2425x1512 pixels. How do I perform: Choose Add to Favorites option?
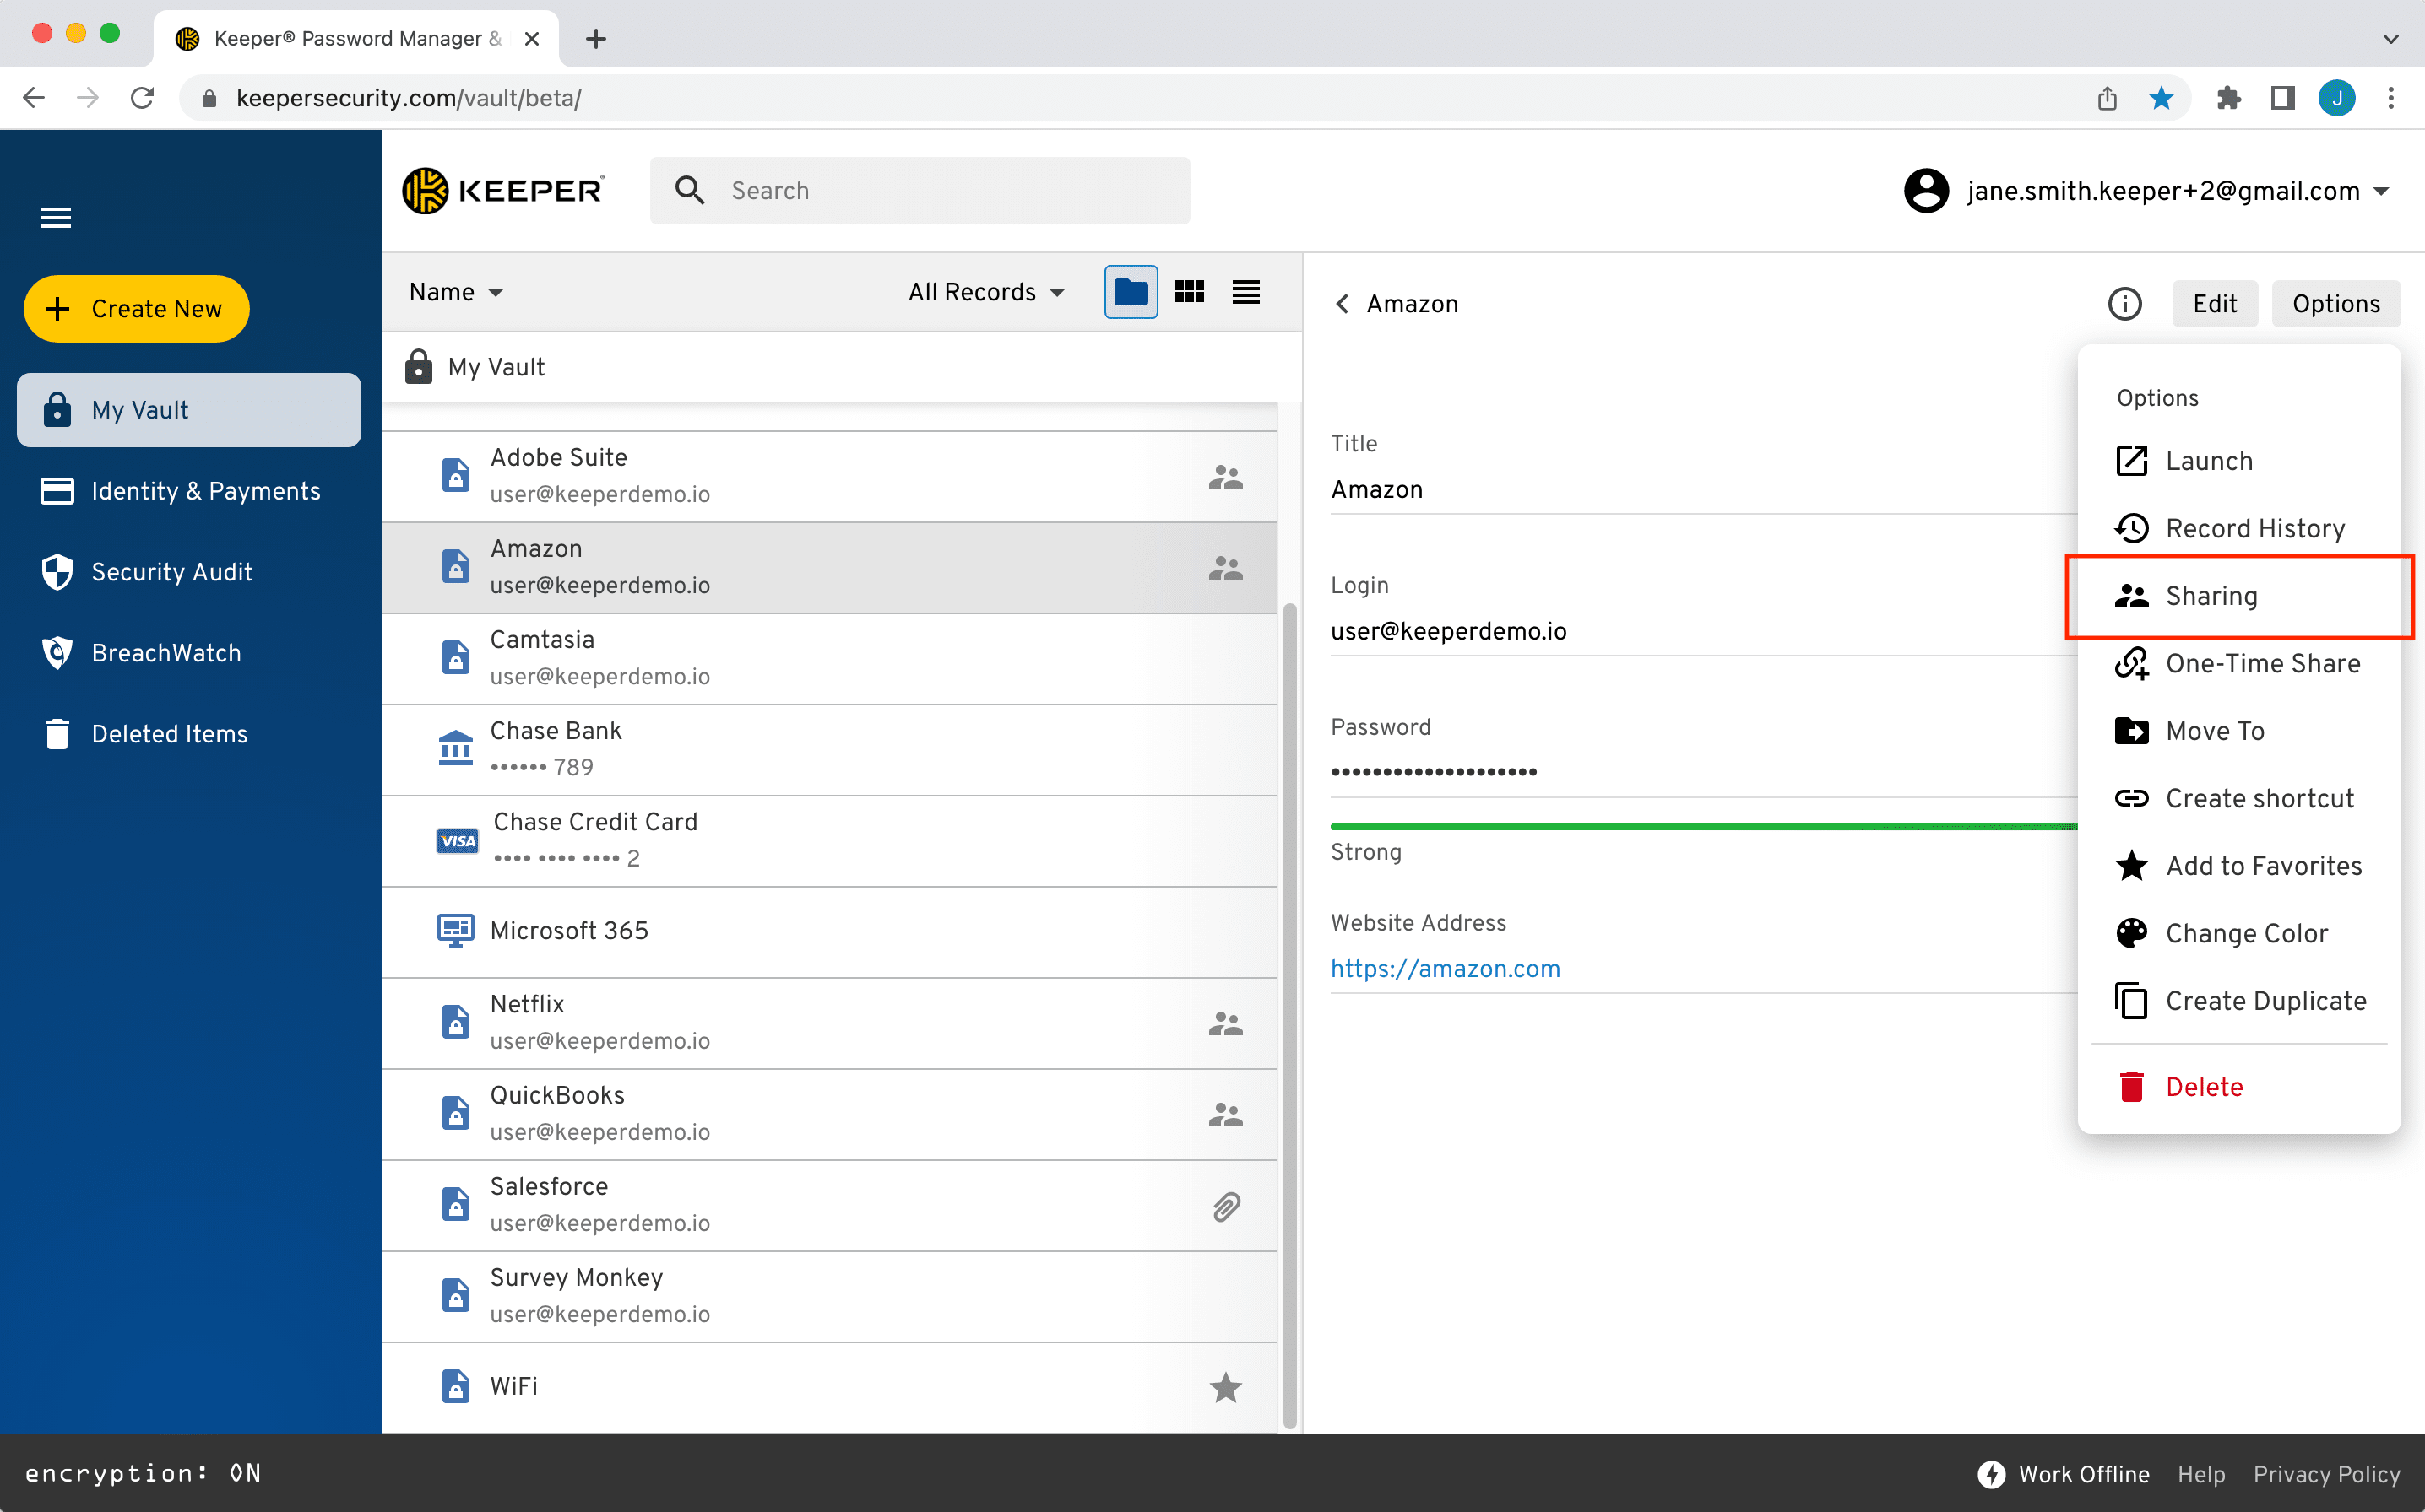pos(2238,866)
